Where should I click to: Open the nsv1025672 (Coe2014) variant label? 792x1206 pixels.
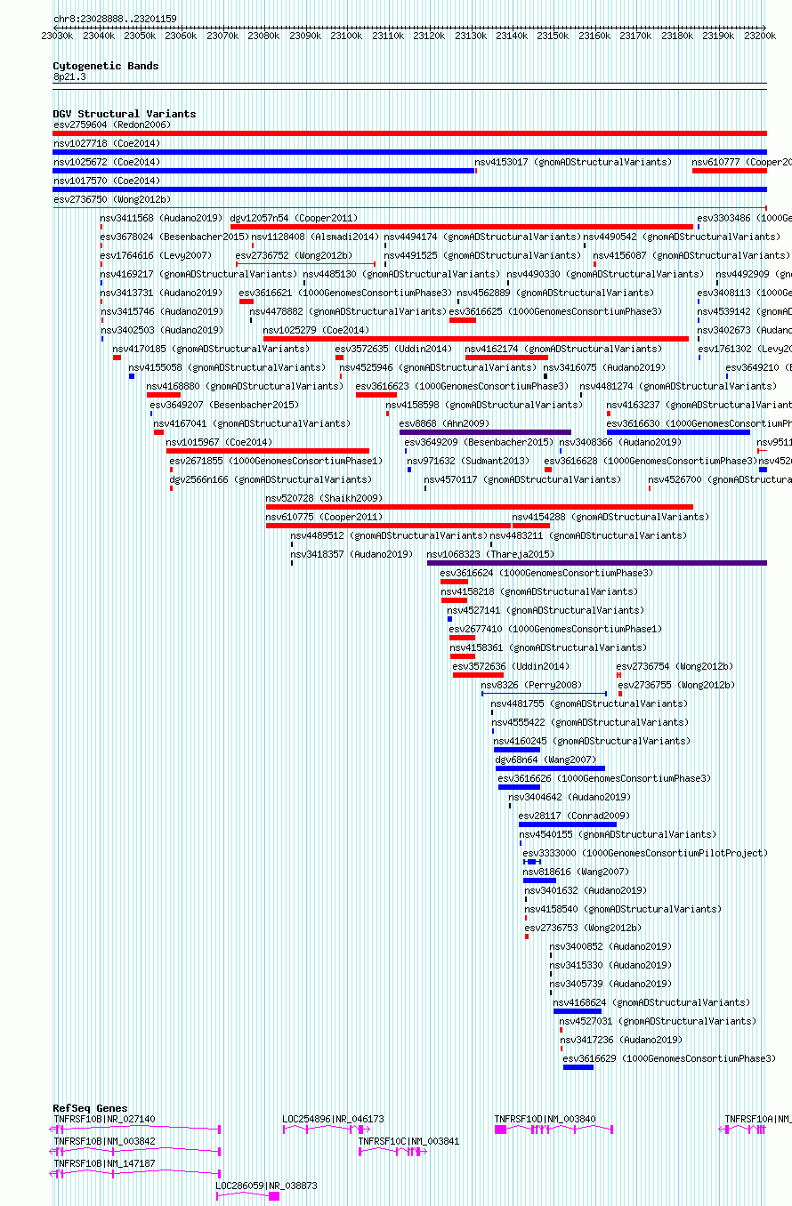[x=107, y=162]
